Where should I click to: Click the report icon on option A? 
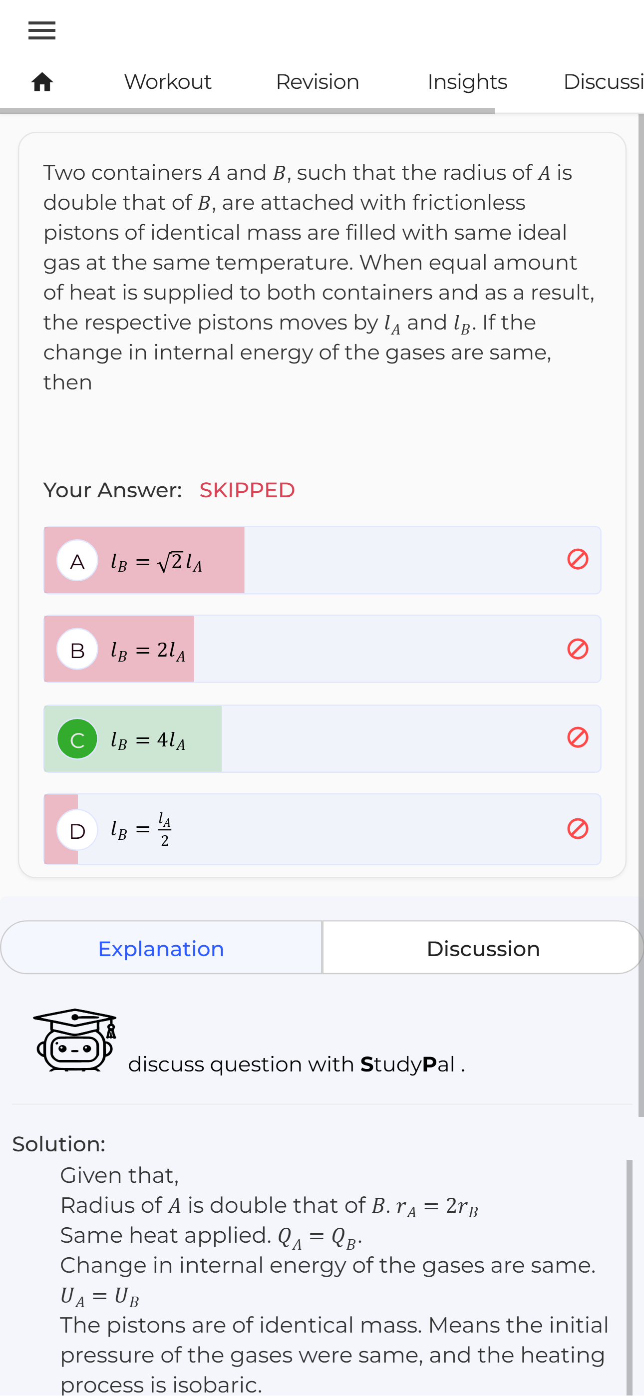[577, 559]
